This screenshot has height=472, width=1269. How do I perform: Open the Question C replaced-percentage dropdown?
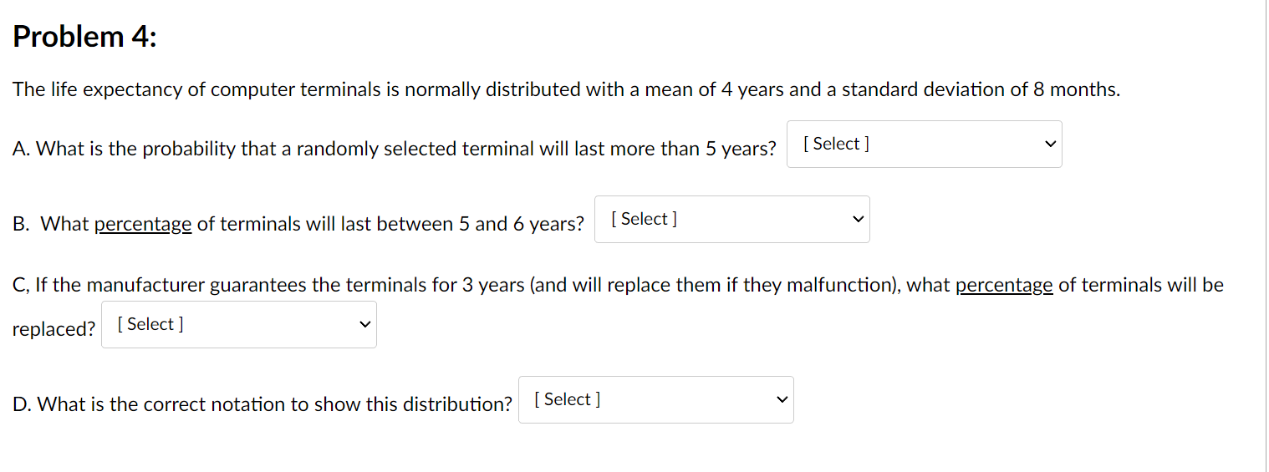(x=237, y=325)
